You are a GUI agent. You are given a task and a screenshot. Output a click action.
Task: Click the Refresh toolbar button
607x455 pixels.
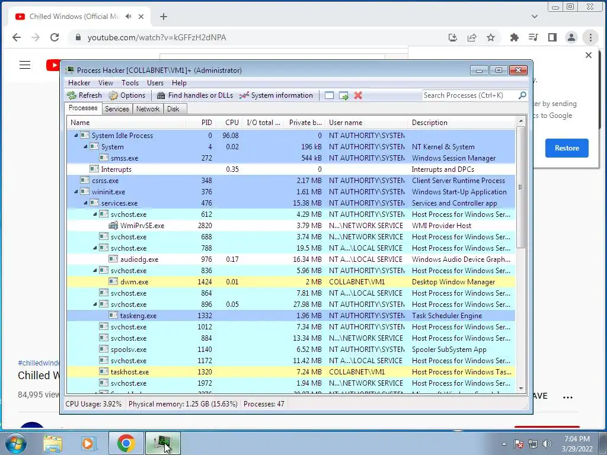point(84,95)
